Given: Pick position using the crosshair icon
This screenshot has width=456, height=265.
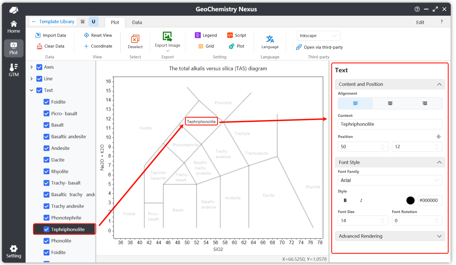Looking at the screenshot, I should [x=439, y=137].
